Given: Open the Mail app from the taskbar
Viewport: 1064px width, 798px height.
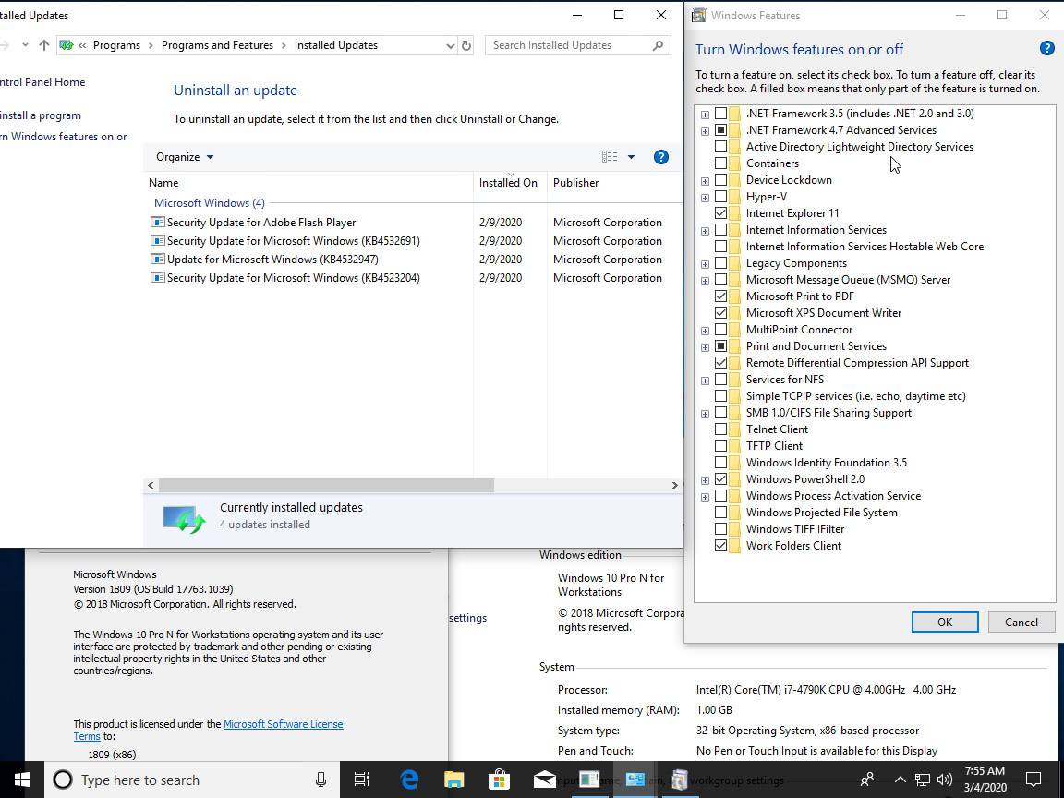Looking at the screenshot, I should tap(543, 780).
